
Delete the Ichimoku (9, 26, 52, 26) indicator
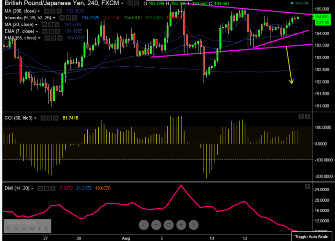point(75,18)
